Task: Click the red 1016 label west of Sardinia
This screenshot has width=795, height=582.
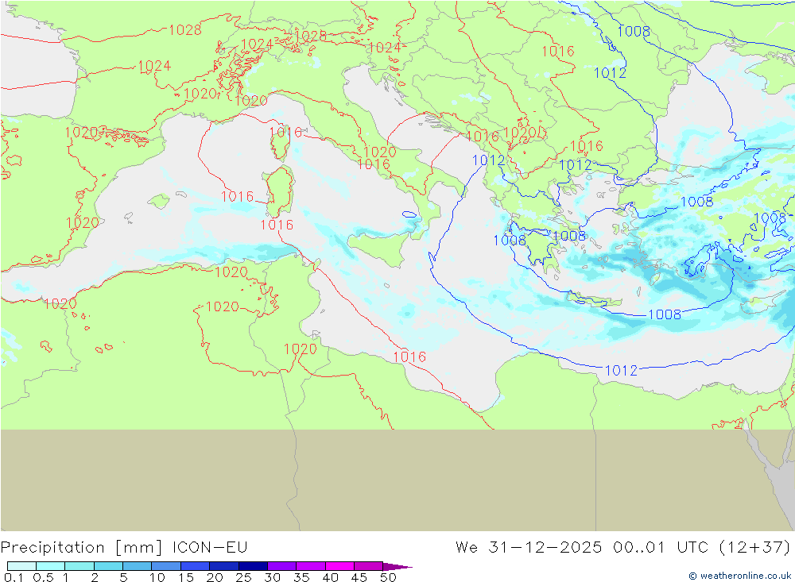Action: 237,196
